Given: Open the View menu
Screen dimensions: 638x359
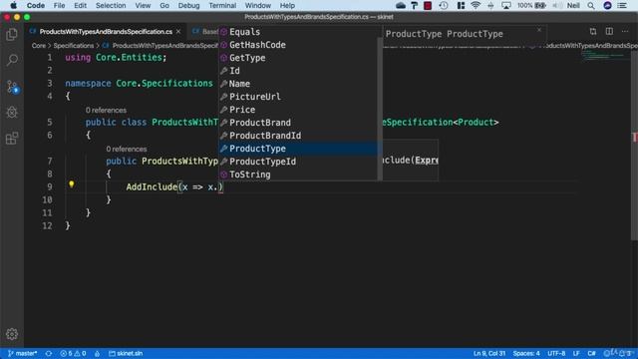Looking at the screenshot, I should [x=143, y=5].
